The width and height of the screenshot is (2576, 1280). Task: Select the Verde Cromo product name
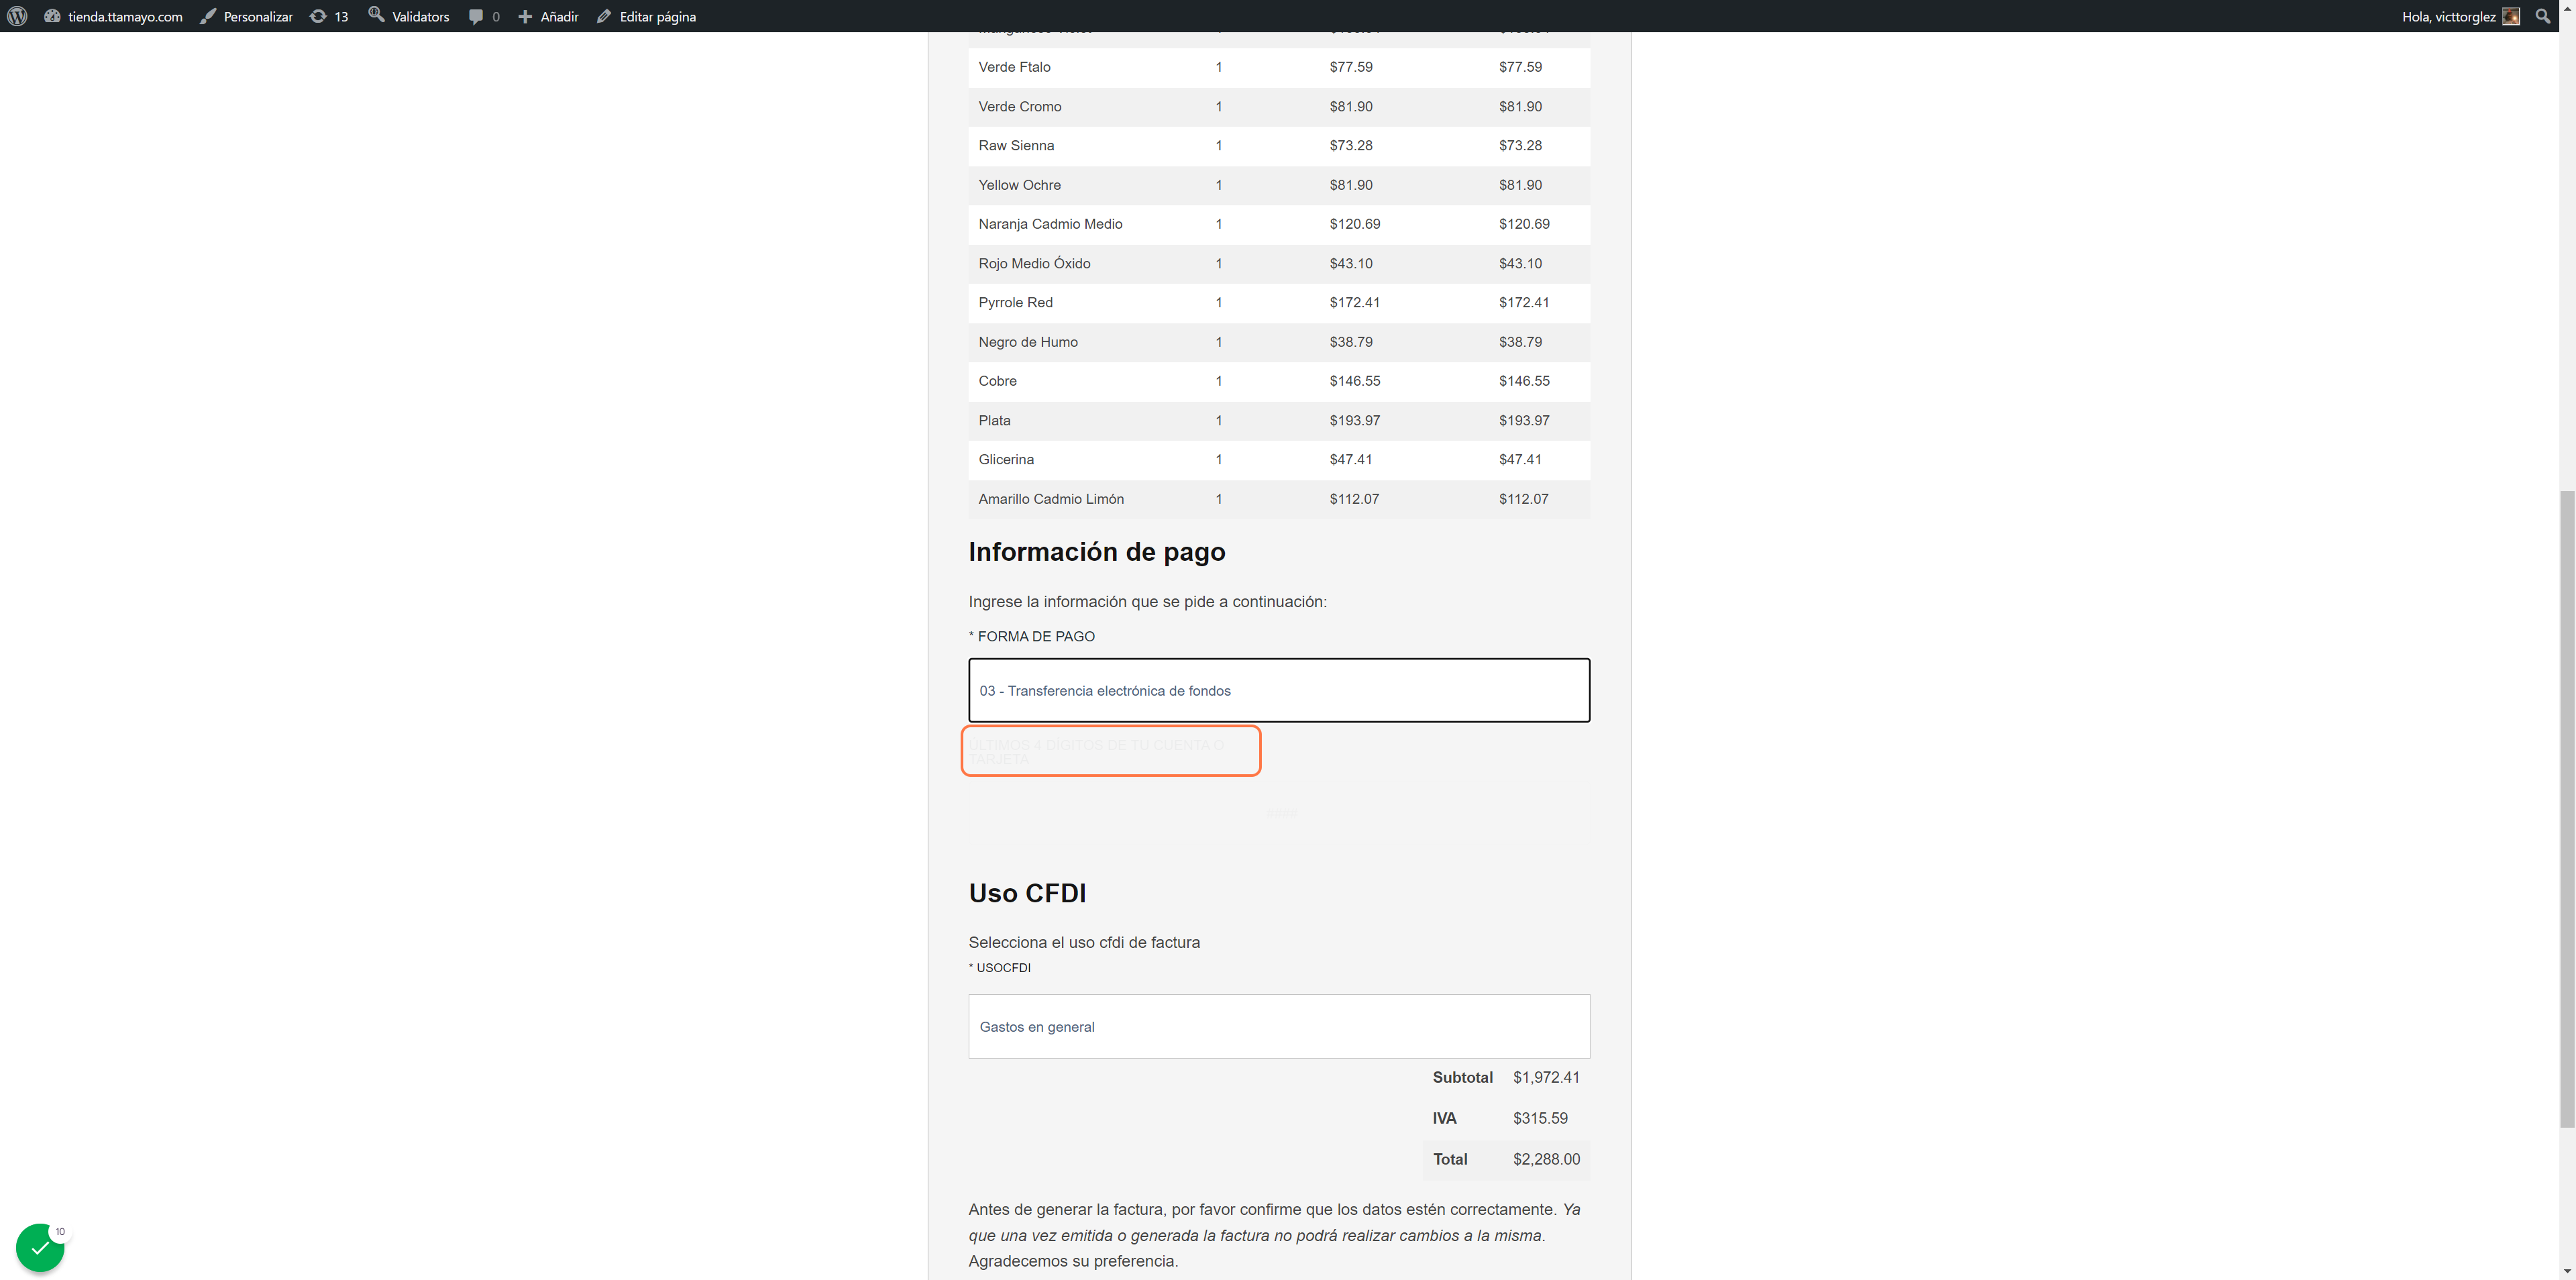[x=1020, y=106]
